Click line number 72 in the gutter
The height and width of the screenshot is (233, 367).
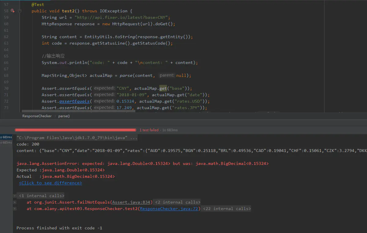(6, 101)
